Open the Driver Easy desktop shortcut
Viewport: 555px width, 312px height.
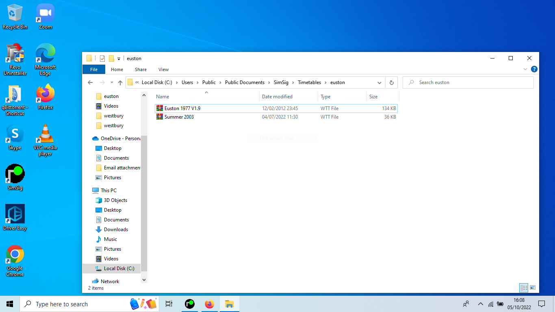tap(15, 217)
